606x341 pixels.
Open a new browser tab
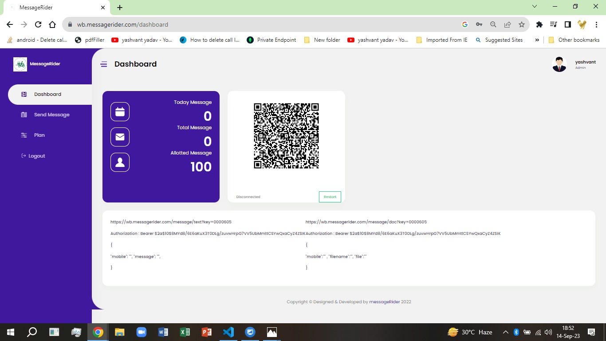120,8
